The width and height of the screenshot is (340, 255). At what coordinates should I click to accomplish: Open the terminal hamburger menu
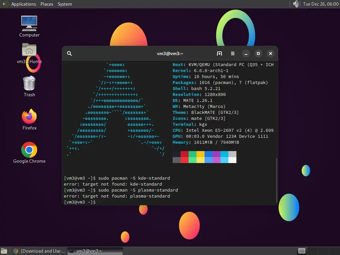233,53
